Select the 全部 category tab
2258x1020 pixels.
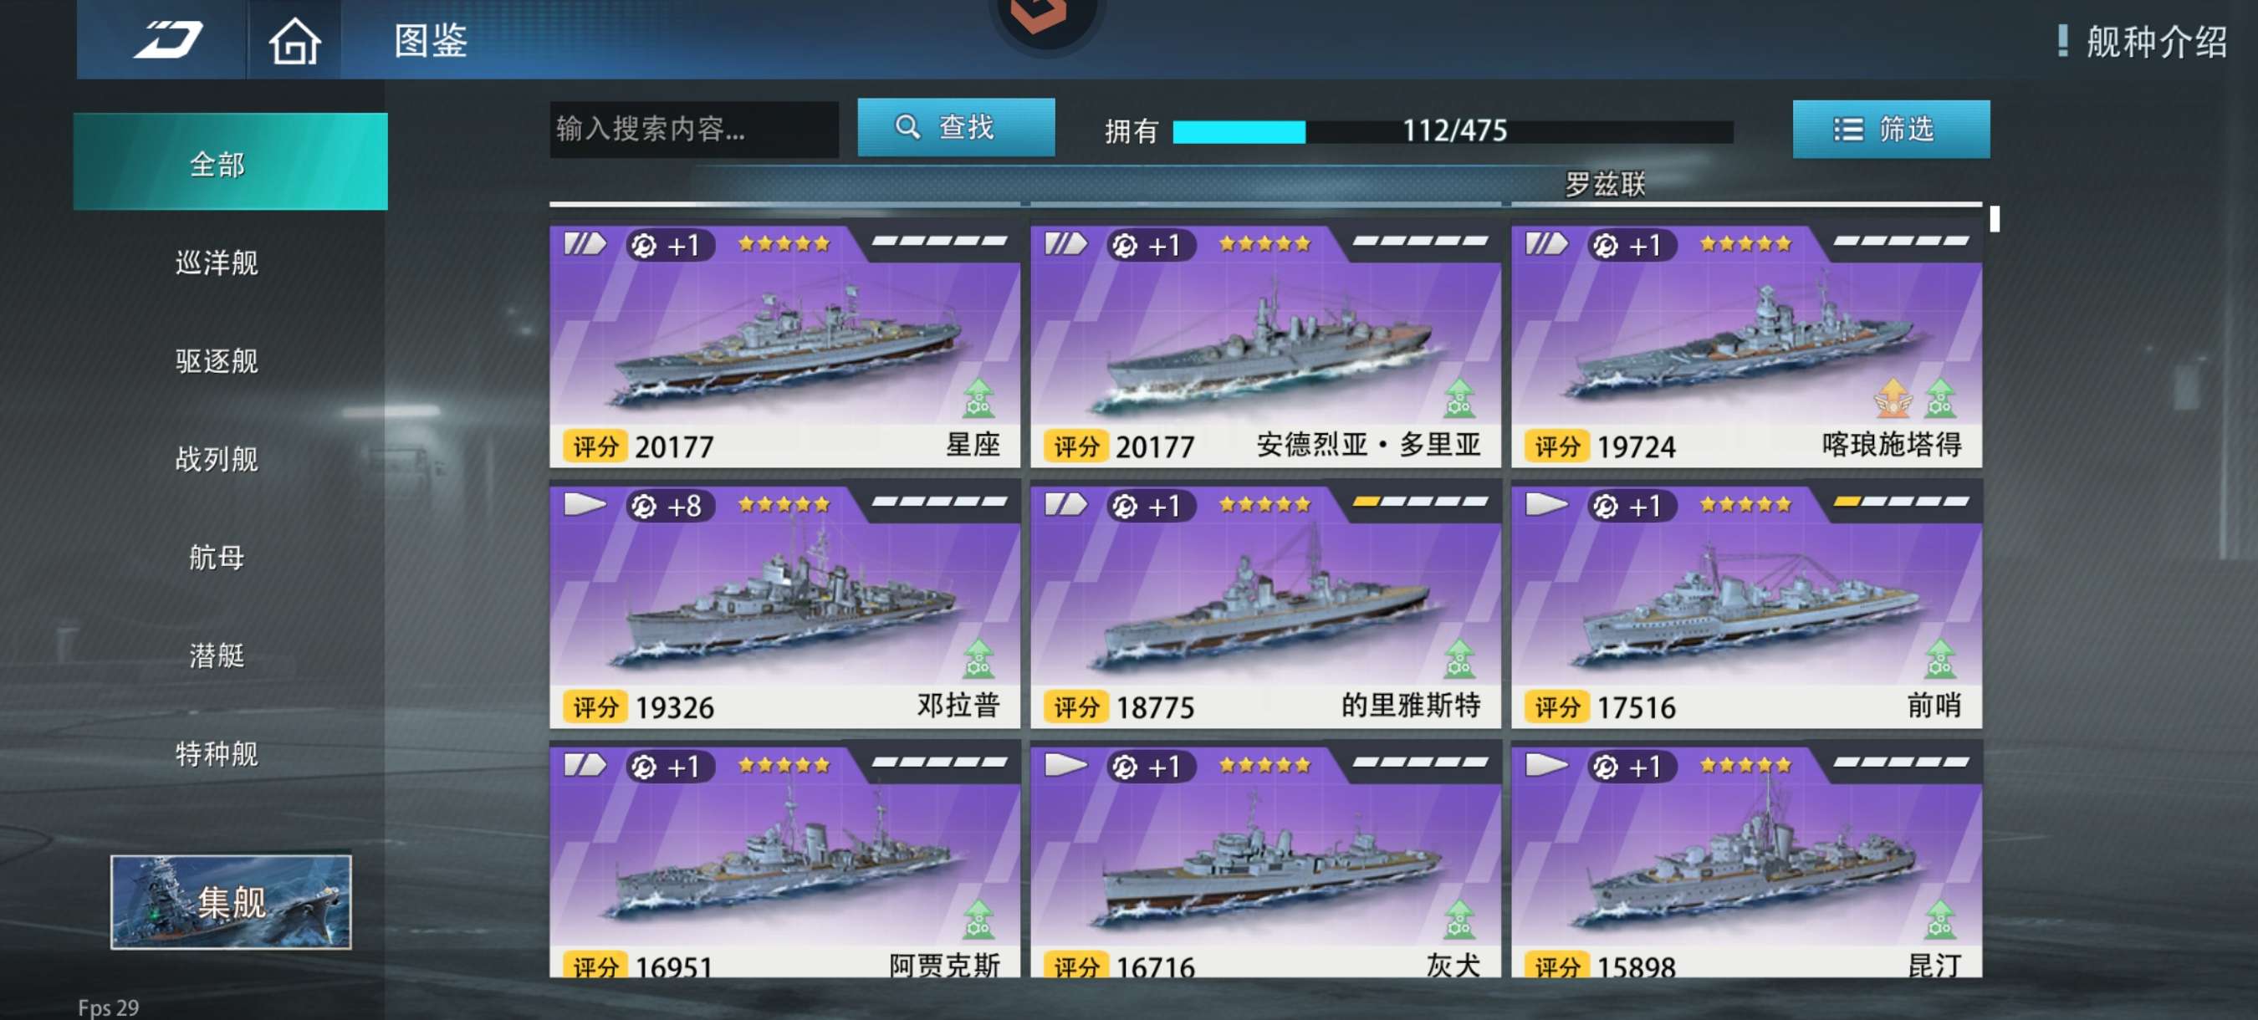coord(231,162)
